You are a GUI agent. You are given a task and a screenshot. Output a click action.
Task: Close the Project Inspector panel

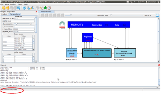[36, 12]
